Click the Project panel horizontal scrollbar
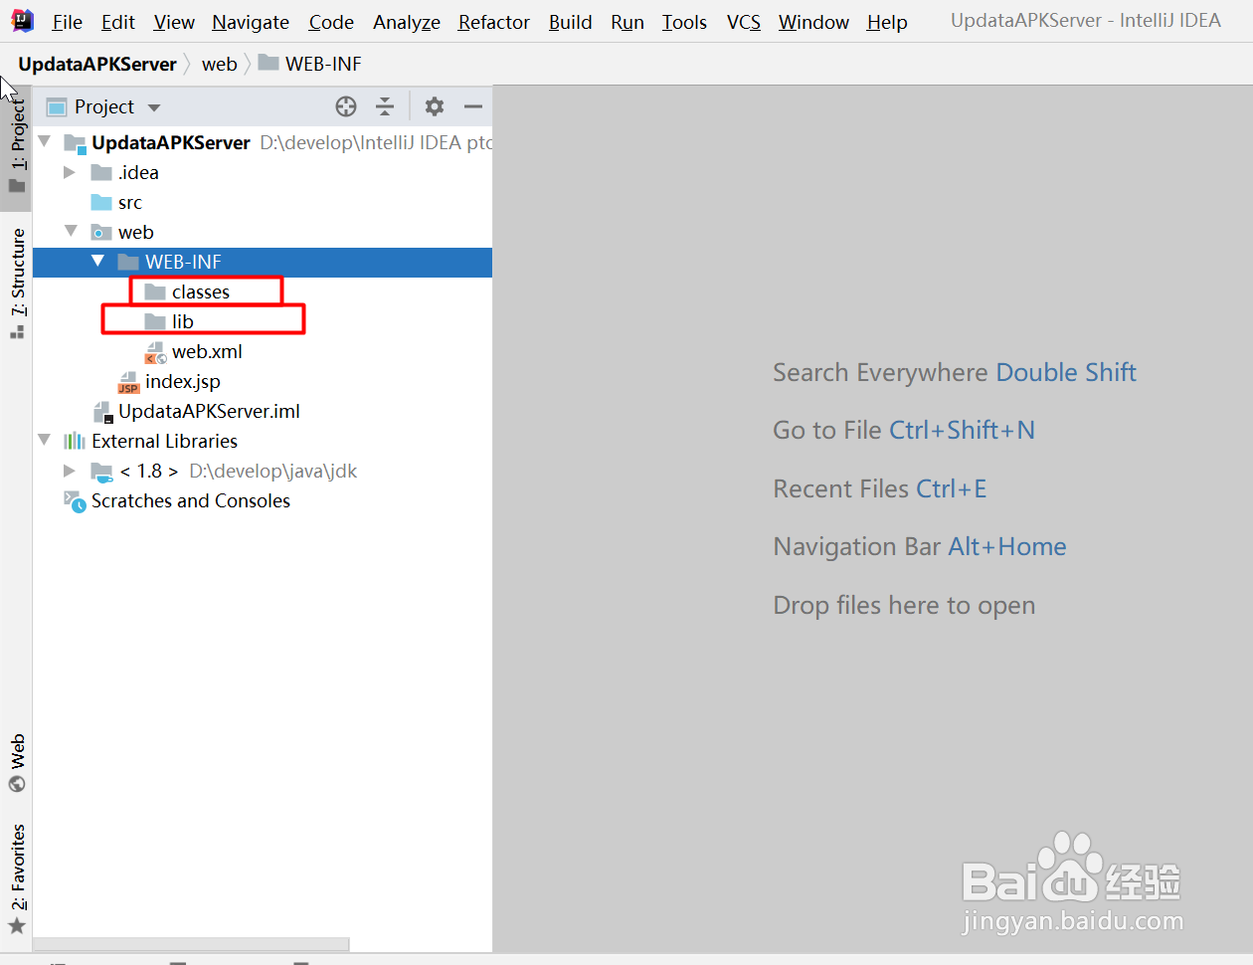Image resolution: width=1253 pixels, height=965 pixels. coord(191,944)
